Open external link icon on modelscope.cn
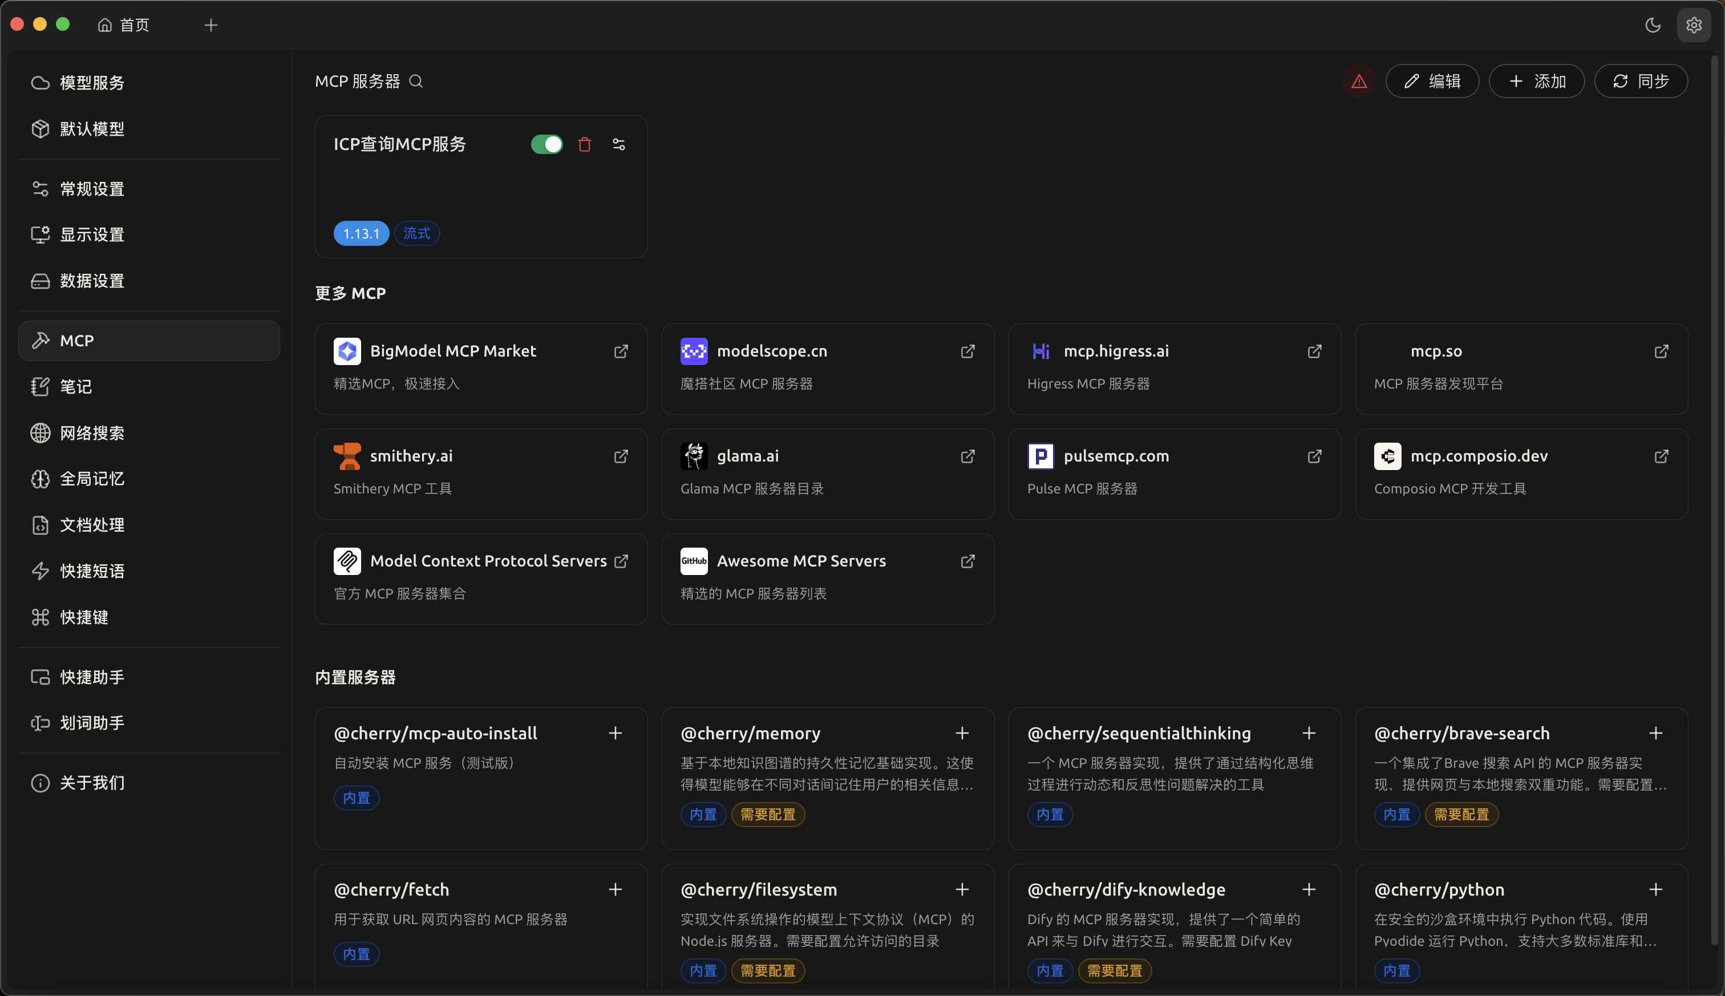Viewport: 1725px width, 996px height. point(968,351)
